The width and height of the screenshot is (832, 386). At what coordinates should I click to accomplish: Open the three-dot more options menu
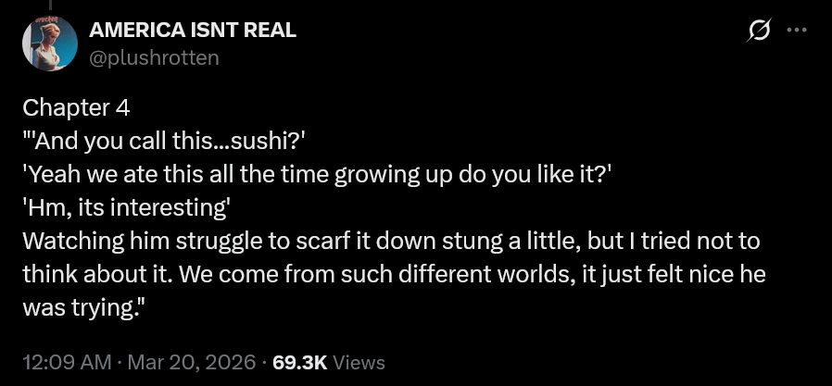[x=797, y=31]
